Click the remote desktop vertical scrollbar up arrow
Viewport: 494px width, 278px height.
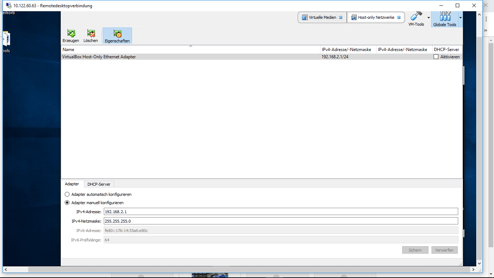(x=479, y=14)
